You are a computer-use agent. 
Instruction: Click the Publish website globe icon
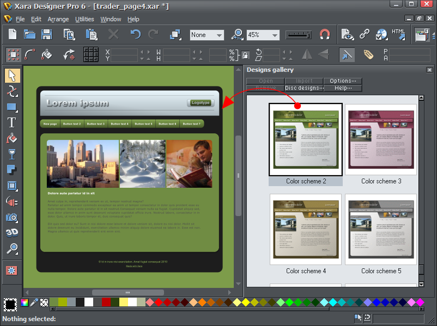(381, 34)
